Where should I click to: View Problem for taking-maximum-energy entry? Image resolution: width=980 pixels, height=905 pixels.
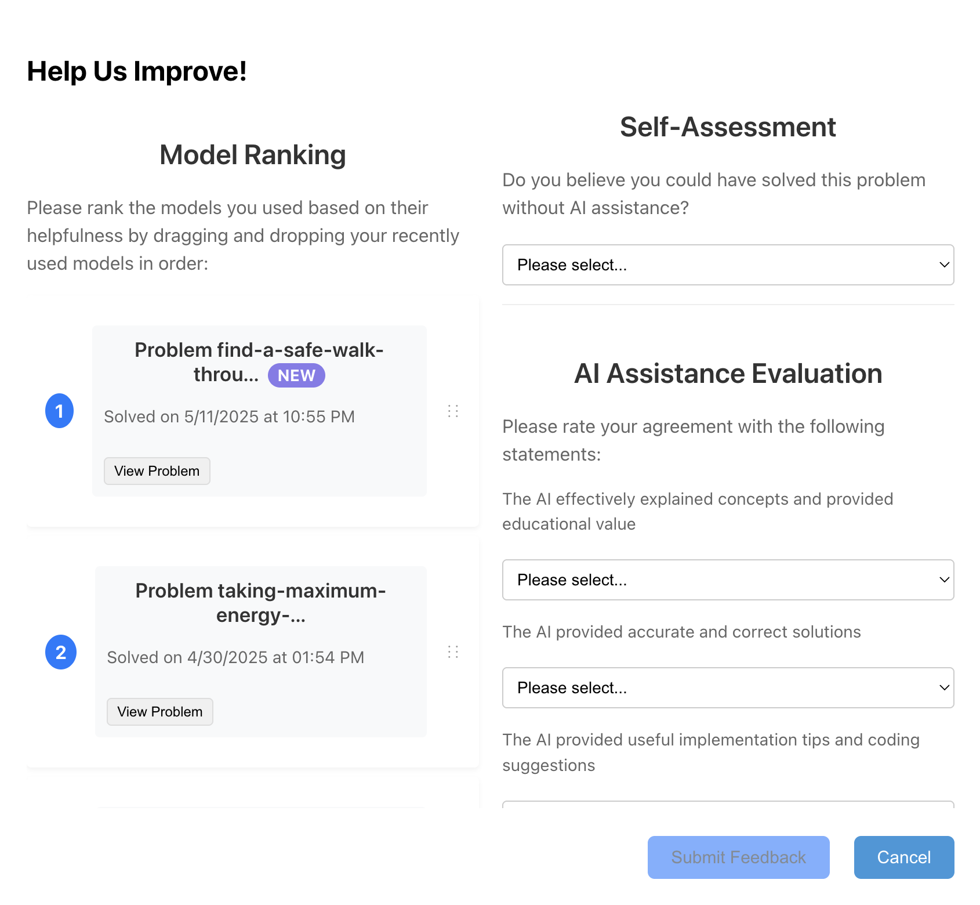tap(160, 712)
